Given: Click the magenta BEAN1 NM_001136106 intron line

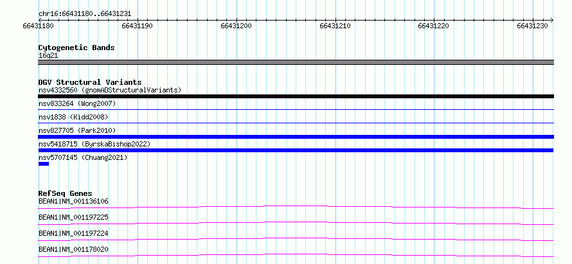Looking at the screenshot, I should point(296,207).
